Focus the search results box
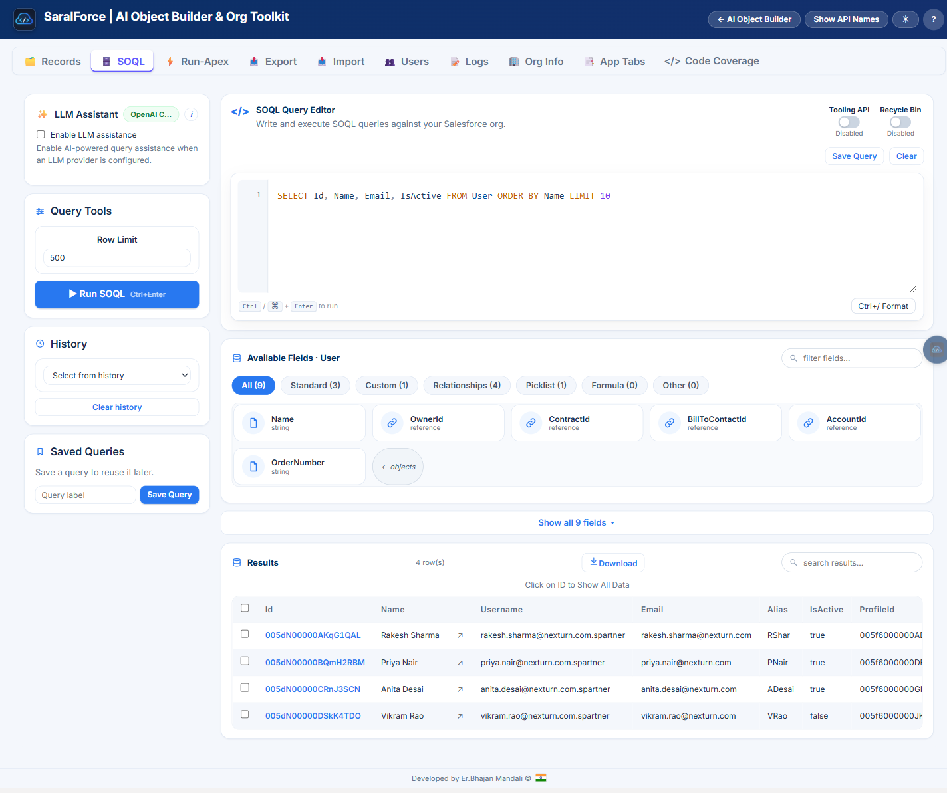Image resolution: width=947 pixels, height=793 pixels. pyautogui.click(x=852, y=563)
